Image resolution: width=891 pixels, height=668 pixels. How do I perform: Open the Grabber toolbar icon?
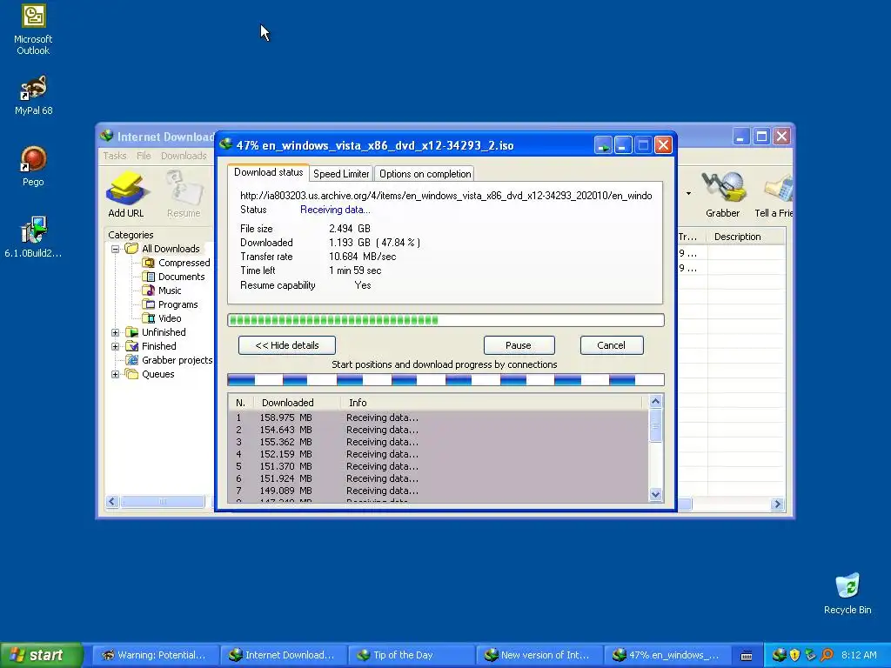point(722,195)
